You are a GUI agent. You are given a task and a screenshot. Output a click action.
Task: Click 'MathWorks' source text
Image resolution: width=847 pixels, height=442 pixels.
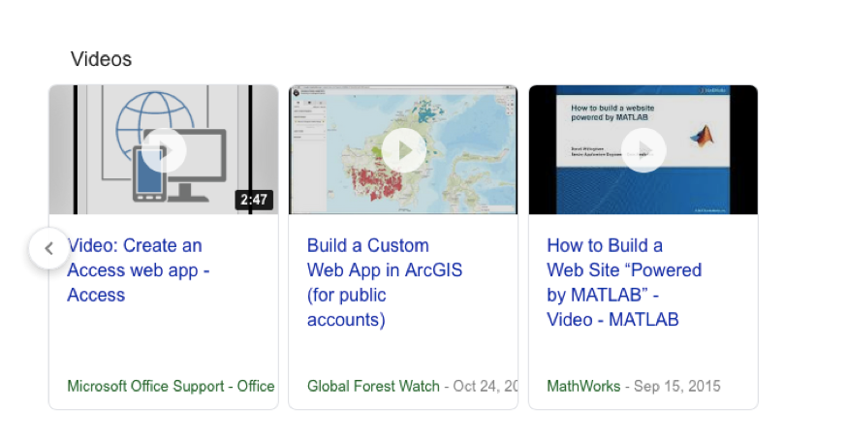coord(583,386)
